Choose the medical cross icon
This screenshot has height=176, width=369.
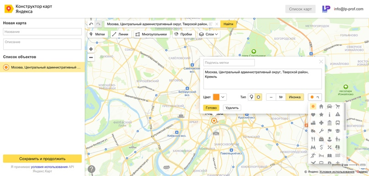click(321, 123)
